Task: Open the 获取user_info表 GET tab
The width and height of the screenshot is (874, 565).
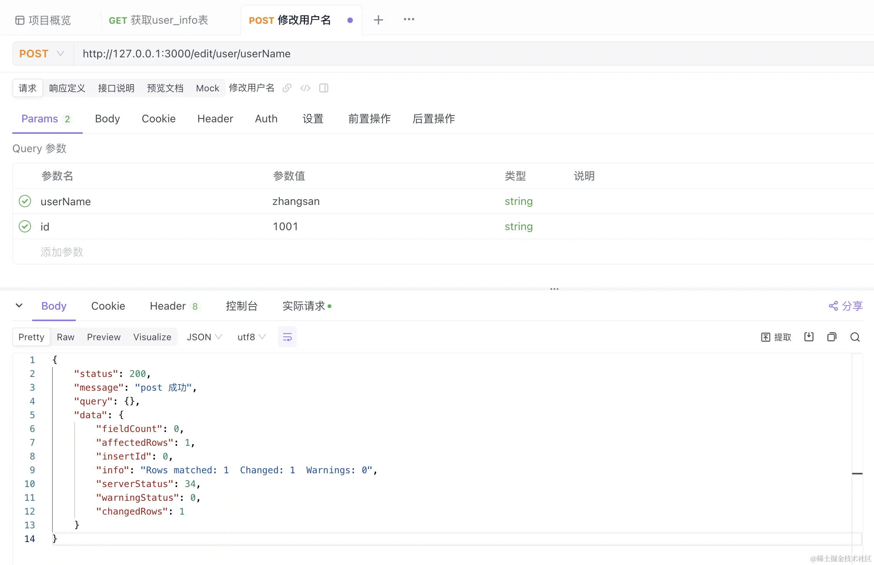Action: 158,20
